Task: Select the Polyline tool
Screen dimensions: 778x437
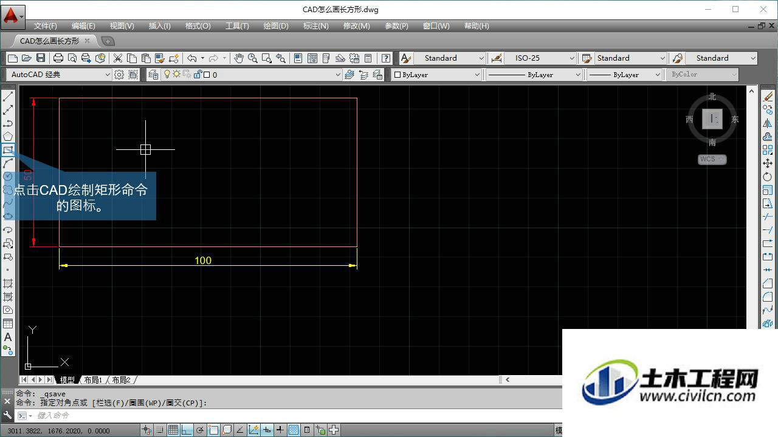Action: (x=8, y=123)
